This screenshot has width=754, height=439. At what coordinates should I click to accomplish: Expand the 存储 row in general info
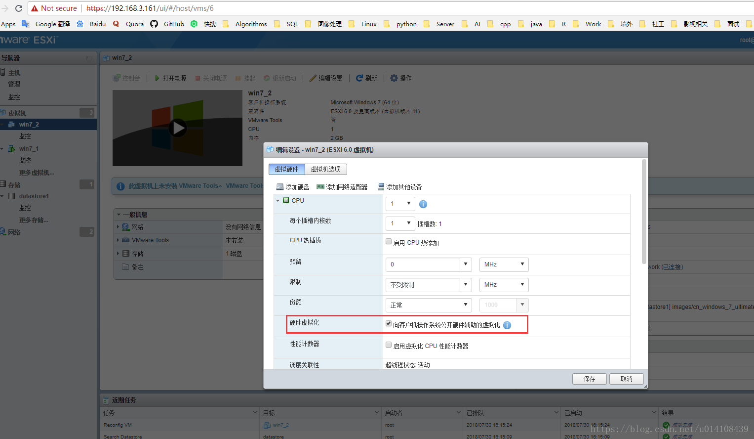pyautogui.click(x=118, y=254)
